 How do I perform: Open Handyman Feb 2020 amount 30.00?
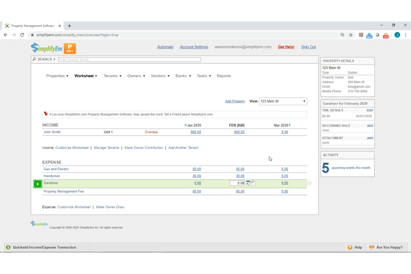(240, 176)
